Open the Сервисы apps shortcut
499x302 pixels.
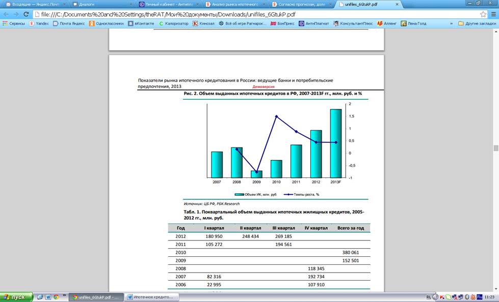click(14, 23)
